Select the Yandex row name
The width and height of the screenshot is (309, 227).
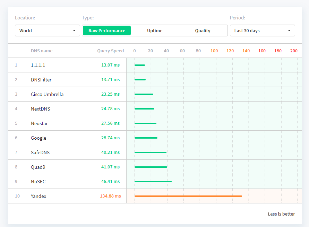(38, 196)
